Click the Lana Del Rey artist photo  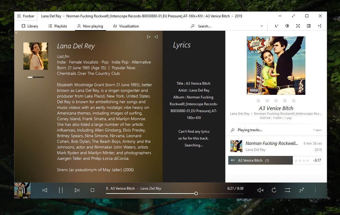[x=36, y=56]
